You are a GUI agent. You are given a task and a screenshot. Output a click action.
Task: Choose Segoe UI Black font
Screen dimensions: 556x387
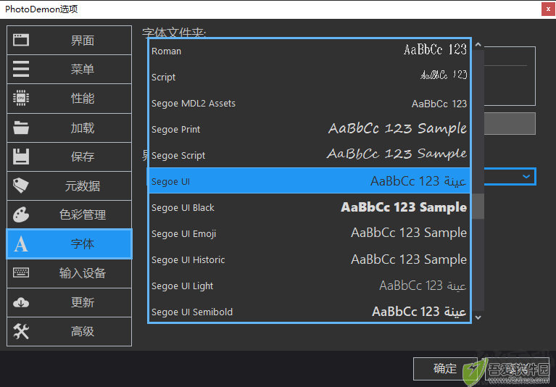310,207
